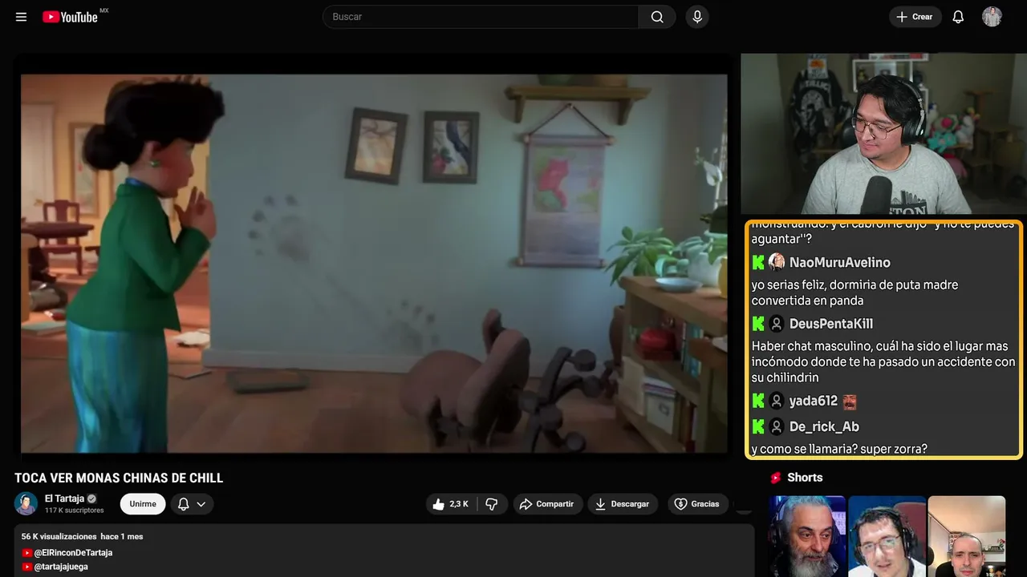The width and height of the screenshot is (1027, 577).
Task: Click De_rick_Ab's default chat avatar
Action: 777,426
